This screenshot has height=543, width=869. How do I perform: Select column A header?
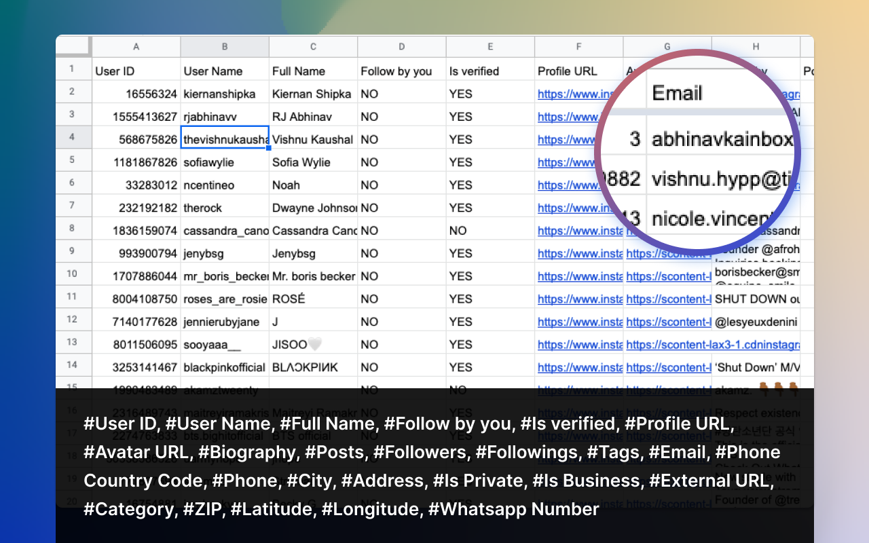click(135, 46)
